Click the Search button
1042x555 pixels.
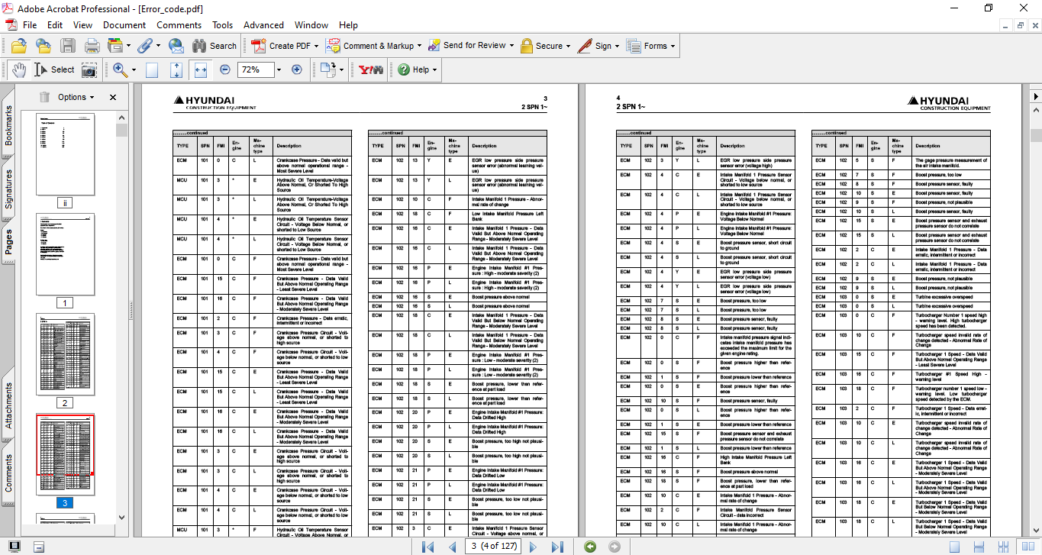[x=215, y=46]
